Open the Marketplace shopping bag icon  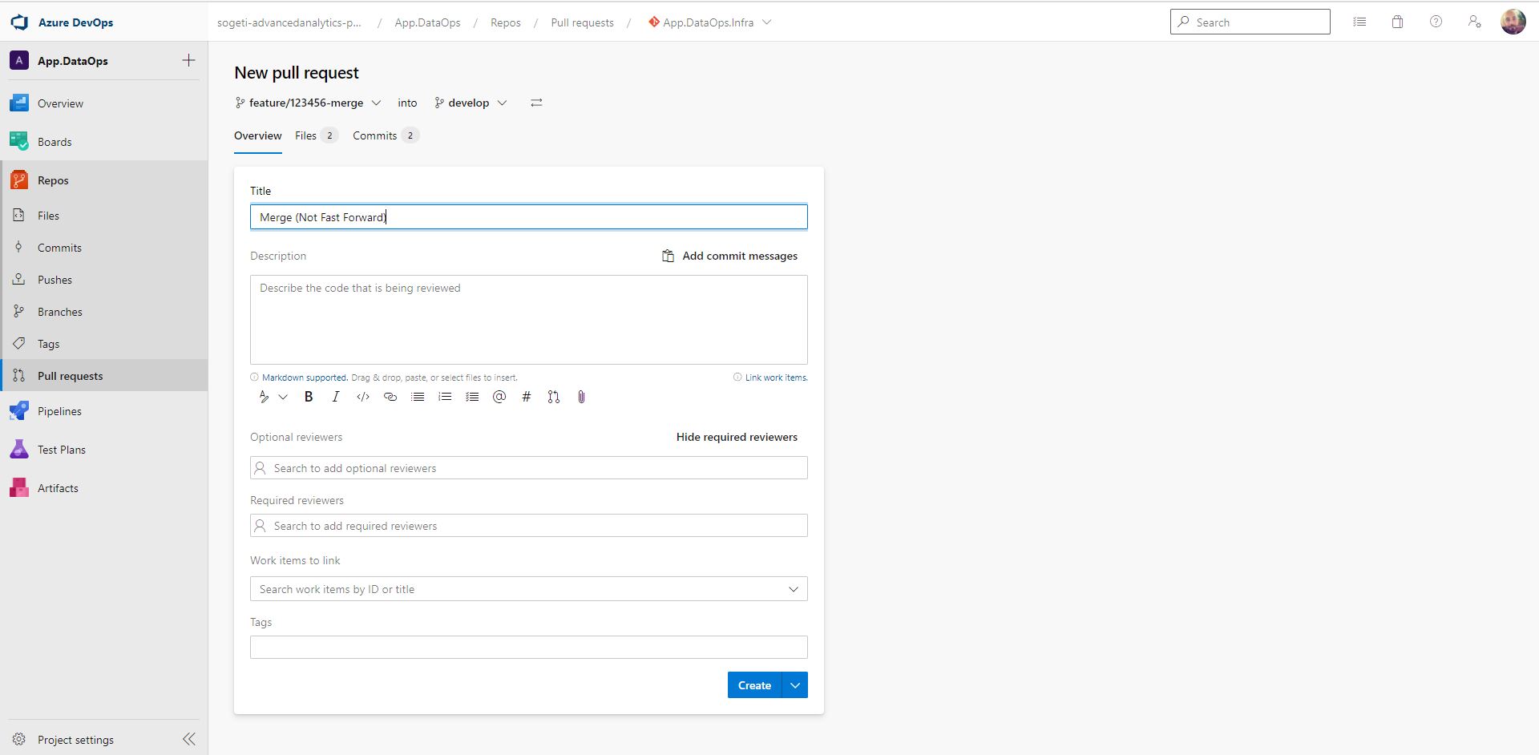[1397, 22]
